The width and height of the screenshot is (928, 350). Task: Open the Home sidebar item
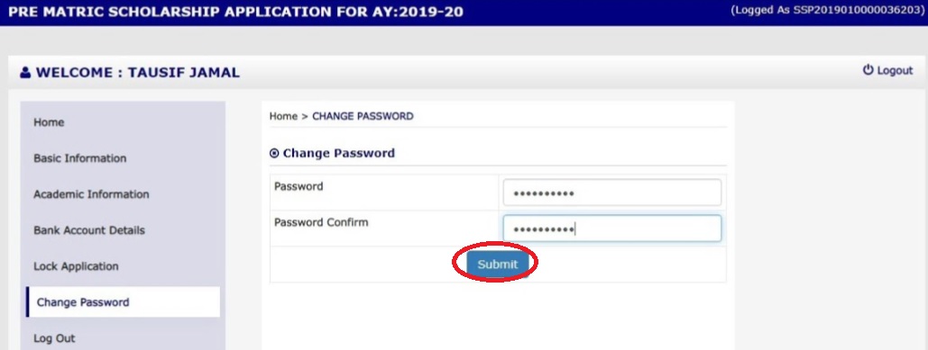pos(49,122)
